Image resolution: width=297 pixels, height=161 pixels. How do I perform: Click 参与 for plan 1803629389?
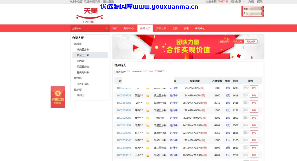(254, 118)
